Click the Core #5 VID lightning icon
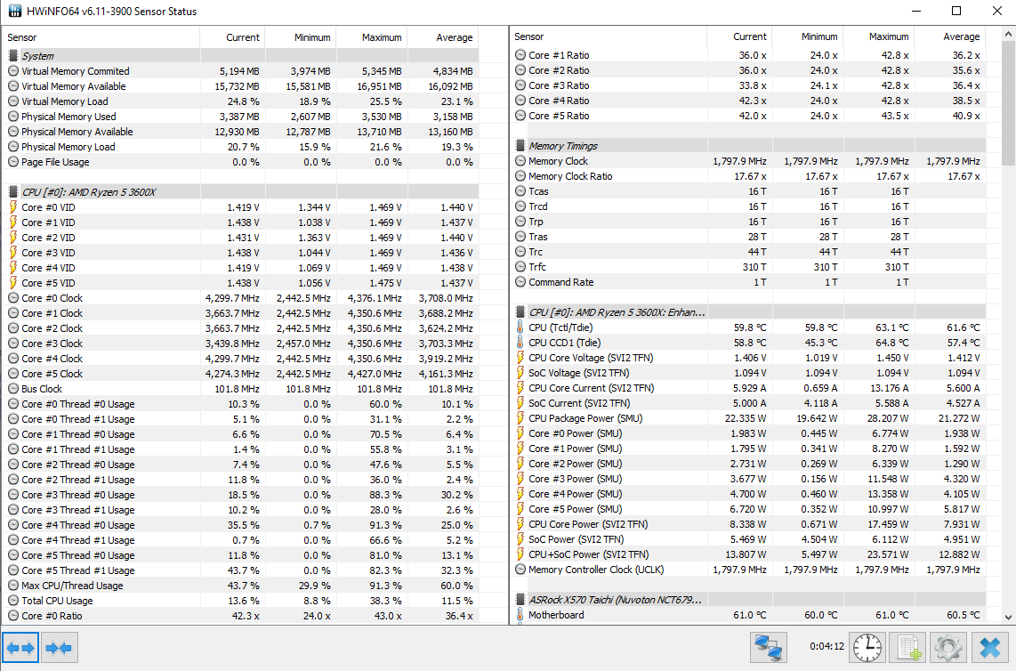The height and width of the screenshot is (671, 1016). tap(13, 283)
